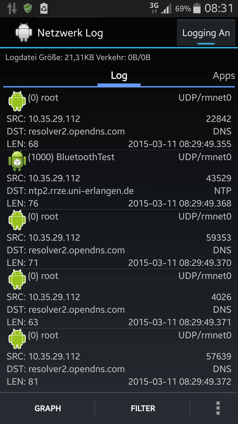Open the FILTER options
The height and width of the screenshot is (424, 238).
[x=143, y=408]
